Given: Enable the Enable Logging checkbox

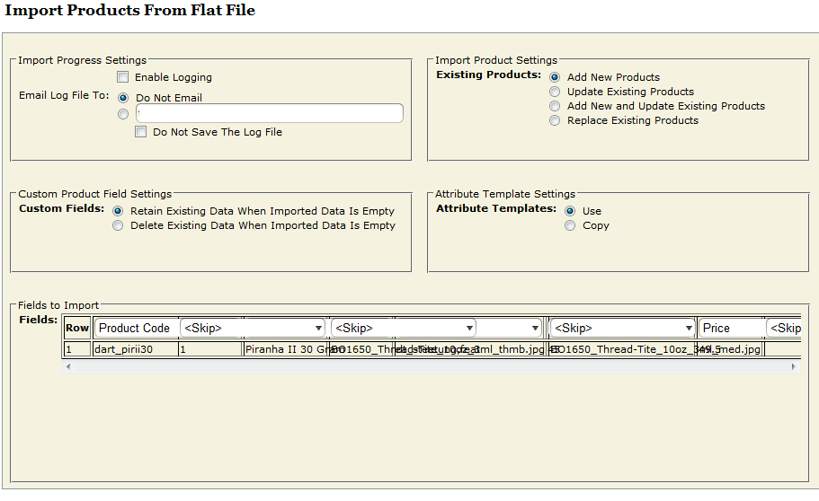Looking at the screenshot, I should 123,77.
